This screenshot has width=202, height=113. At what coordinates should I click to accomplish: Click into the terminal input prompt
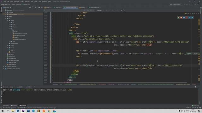click(3, 93)
